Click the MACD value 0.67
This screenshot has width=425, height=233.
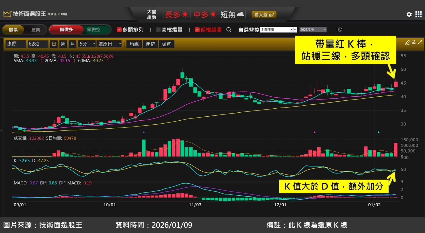[x=34, y=183]
